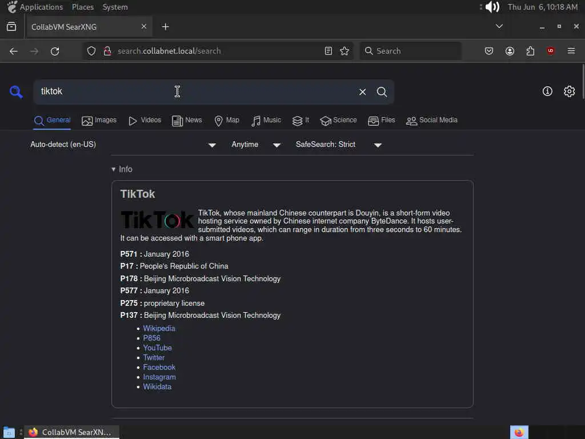Click into the tiktok search field

point(194,92)
